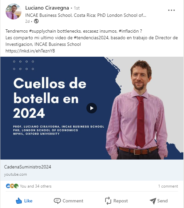Toggle the Like button off
184x208 pixels.
pos(24,201)
